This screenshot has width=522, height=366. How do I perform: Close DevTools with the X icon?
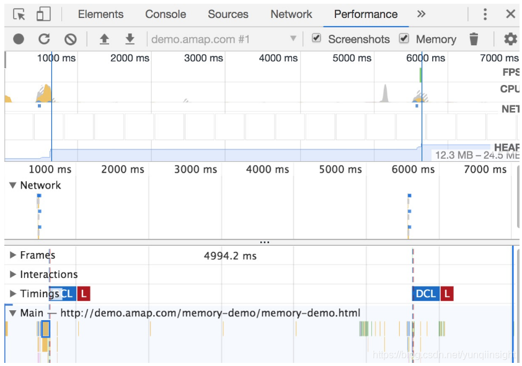tap(510, 14)
